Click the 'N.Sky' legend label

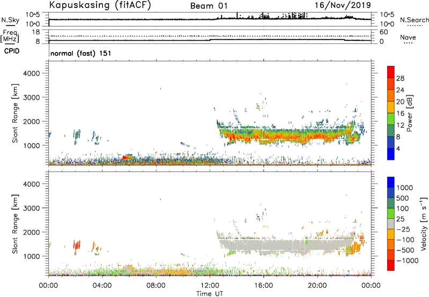coord(10,20)
